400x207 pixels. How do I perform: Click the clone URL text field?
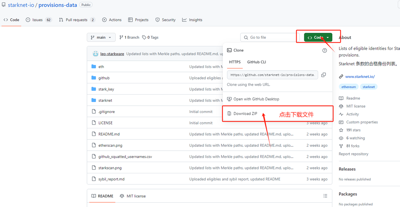tap(272, 75)
